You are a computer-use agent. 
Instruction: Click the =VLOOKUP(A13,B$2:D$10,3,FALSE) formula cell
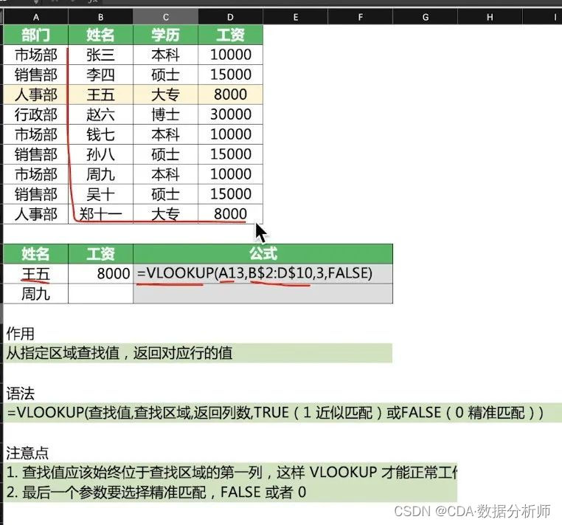pyautogui.click(x=263, y=274)
